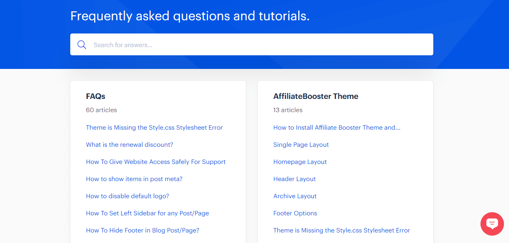Open 'How to Install Affiliate Booster Theme' article
The width and height of the screenshot is (509, 243).
click(337, 128)
